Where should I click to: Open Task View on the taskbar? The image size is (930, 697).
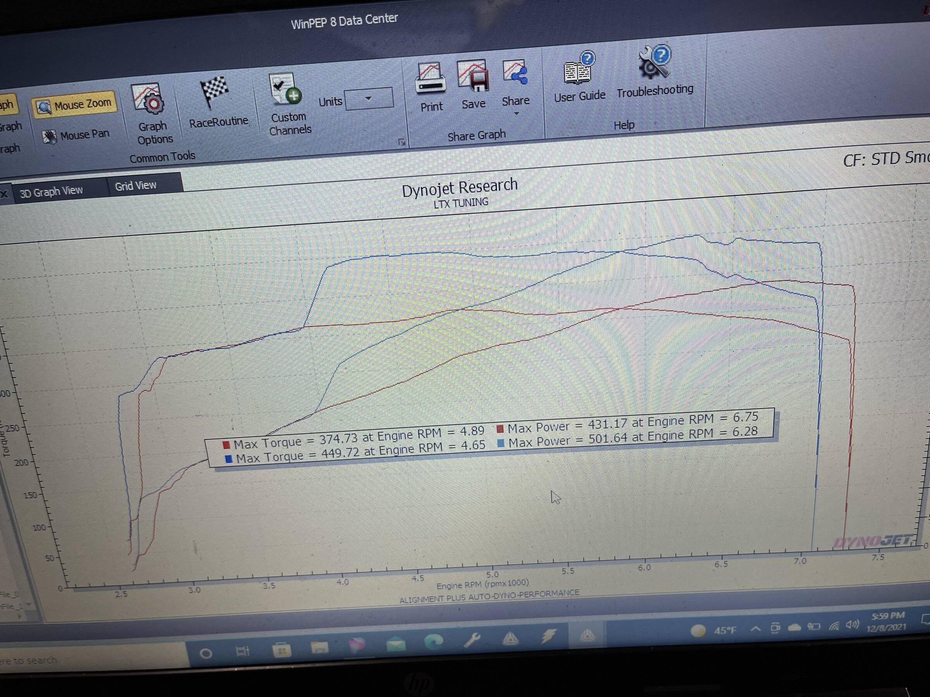[x=243, y=651]
